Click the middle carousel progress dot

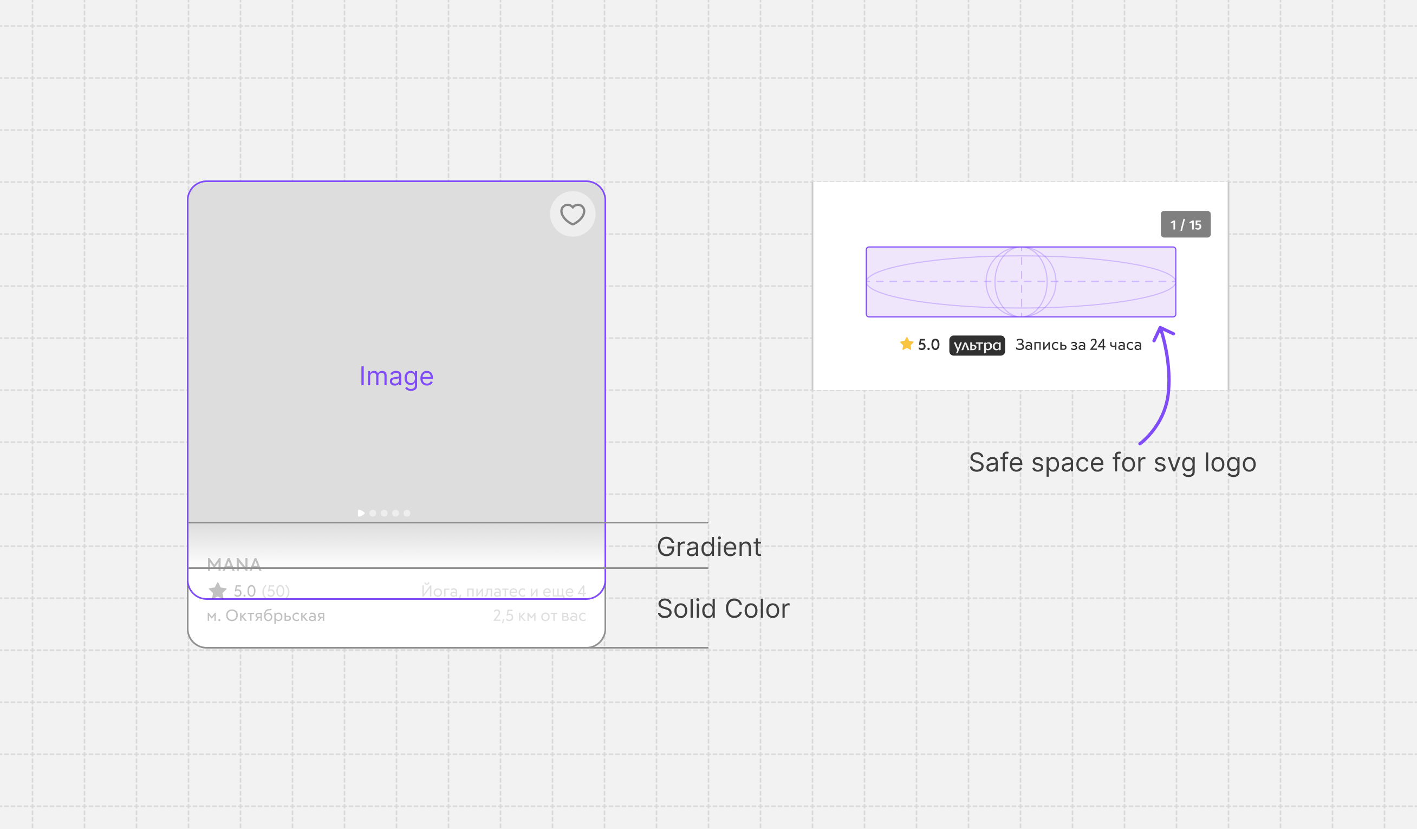[x=384, y=513]
